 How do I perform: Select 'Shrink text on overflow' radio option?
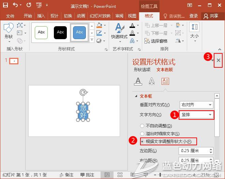click(x=142, y=134)
